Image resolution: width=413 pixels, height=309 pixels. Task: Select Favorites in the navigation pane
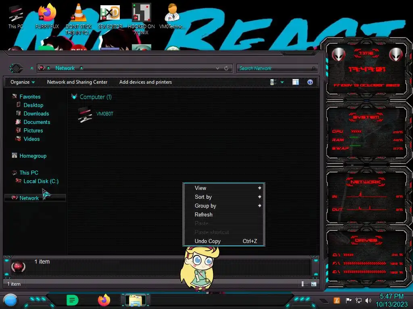(30, 97)
